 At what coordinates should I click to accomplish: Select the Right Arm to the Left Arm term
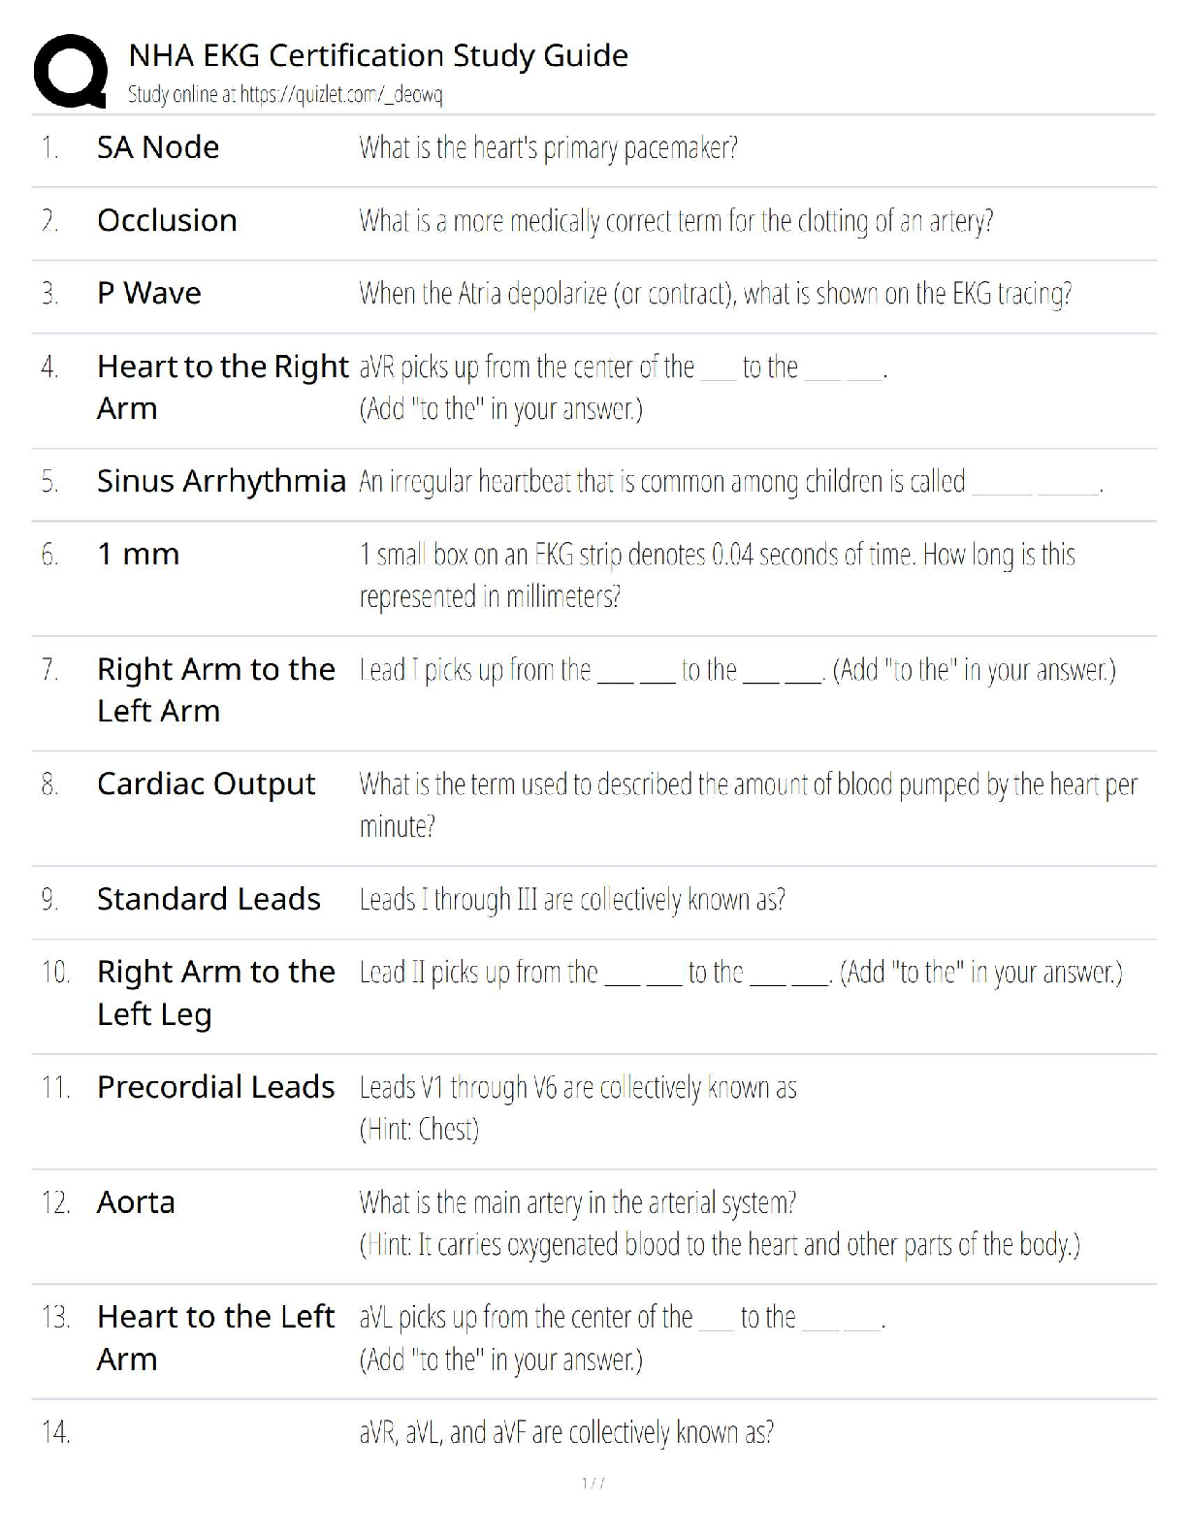pos(215,689)
